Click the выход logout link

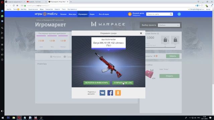click(208, 9)
